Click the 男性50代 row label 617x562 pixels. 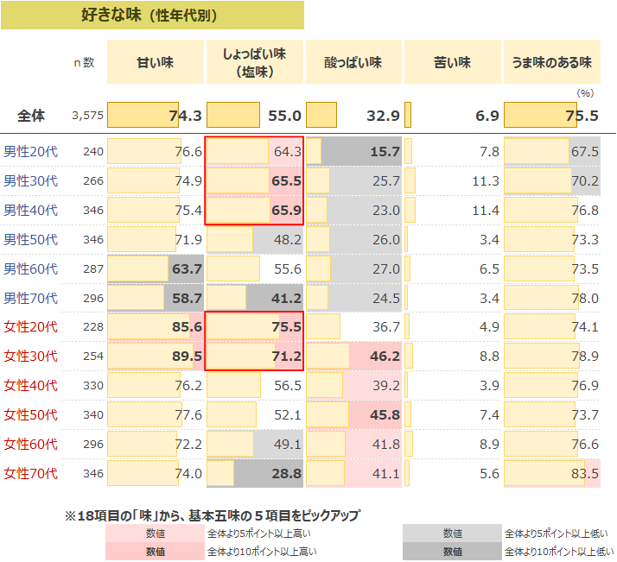31,239
